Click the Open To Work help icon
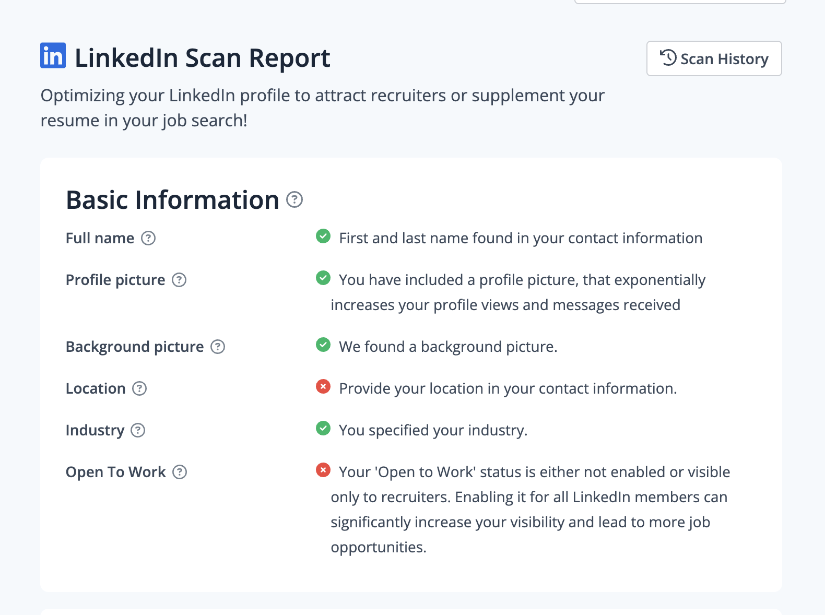The image size is (825, 615). [180, 472]
